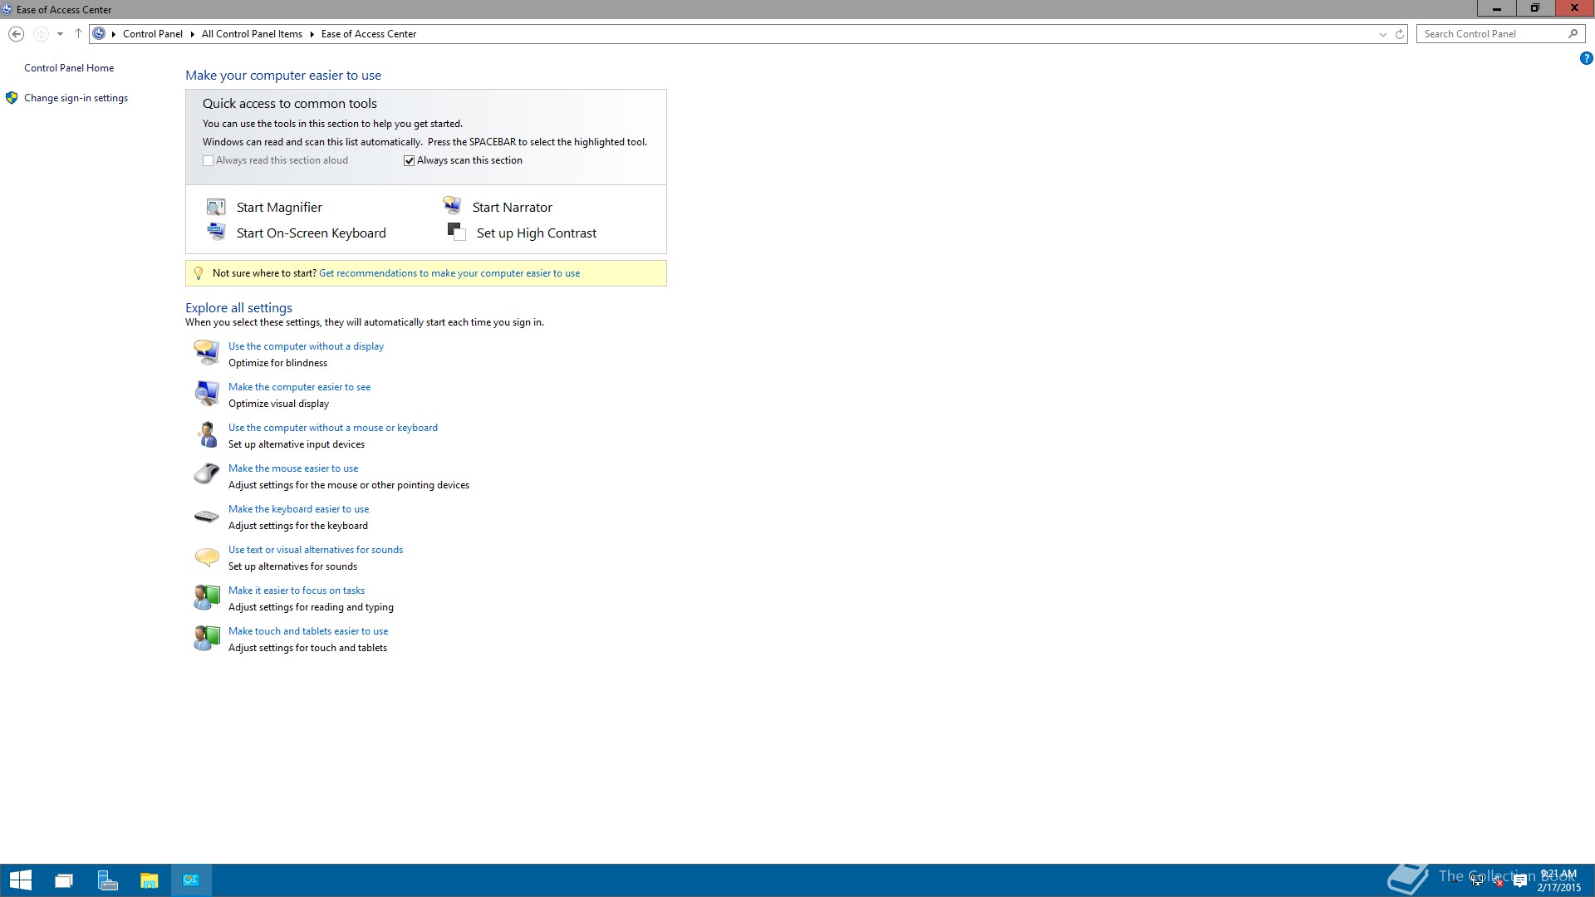The image size is (1595, 897).
Task: Navigate to Control Panel via breadcrumb
Action: click(x=154, y=34)
